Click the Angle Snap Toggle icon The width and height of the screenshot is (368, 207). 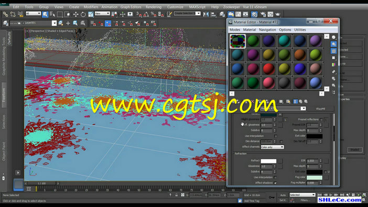pos(146,14)
